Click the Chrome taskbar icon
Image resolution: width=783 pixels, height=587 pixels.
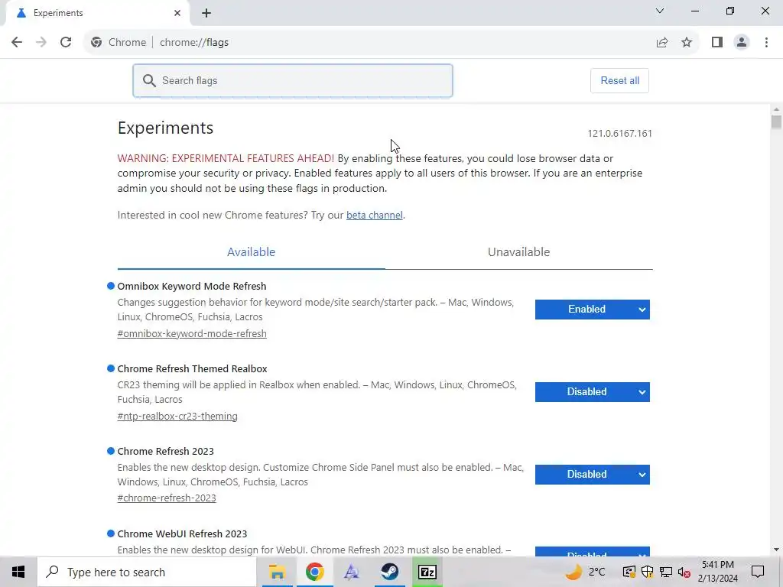tap(314, 572)
